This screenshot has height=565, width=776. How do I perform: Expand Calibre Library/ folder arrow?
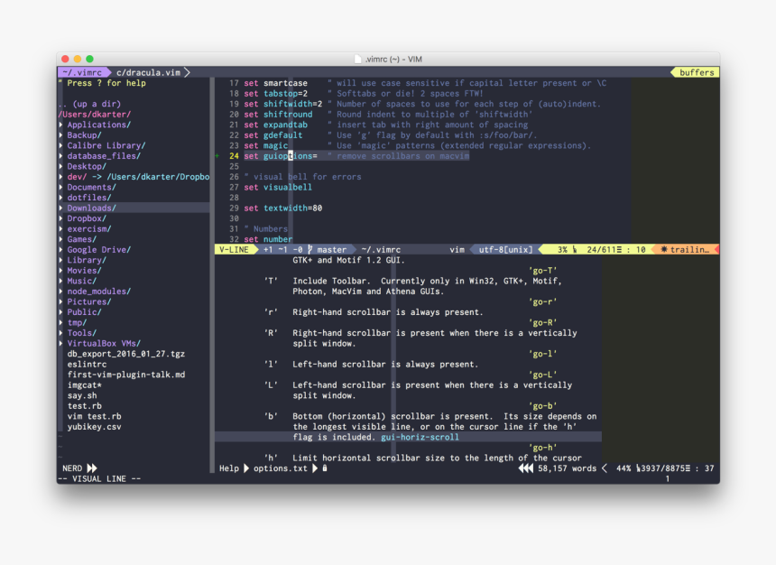(x=60, y=145)
